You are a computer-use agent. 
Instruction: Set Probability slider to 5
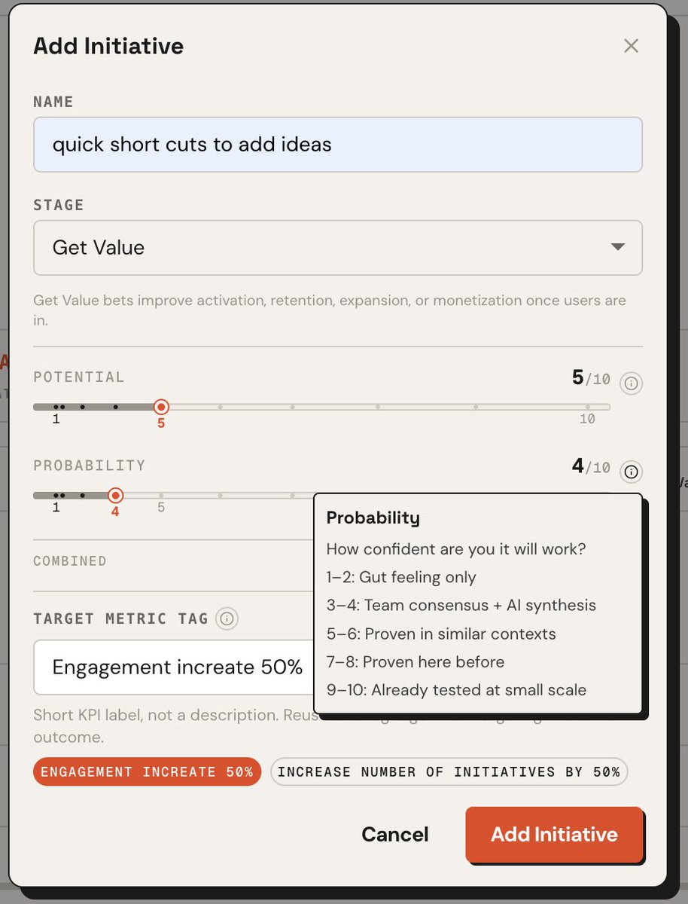(160, 496)
